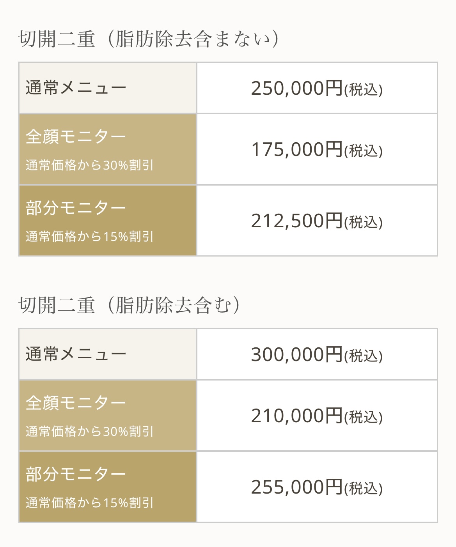
Task: Select first table's 部分モニター label
Action: pos(76,208)
